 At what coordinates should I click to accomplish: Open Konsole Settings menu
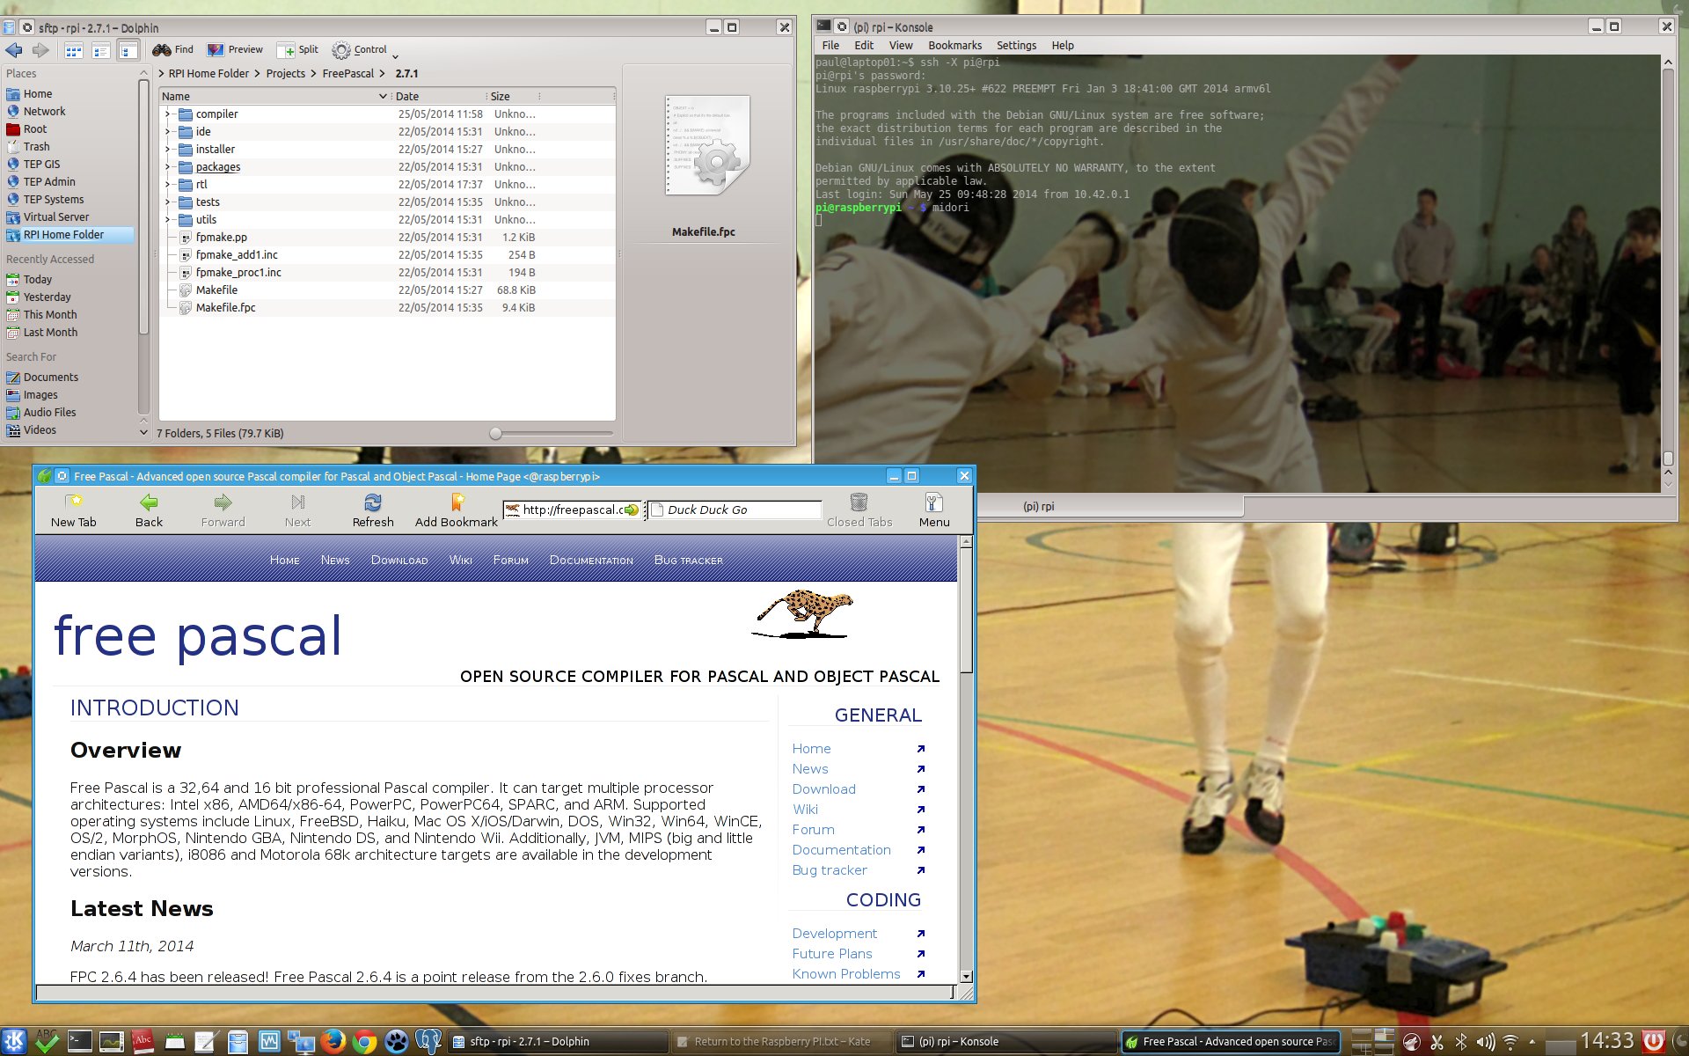click(1016, 46)
